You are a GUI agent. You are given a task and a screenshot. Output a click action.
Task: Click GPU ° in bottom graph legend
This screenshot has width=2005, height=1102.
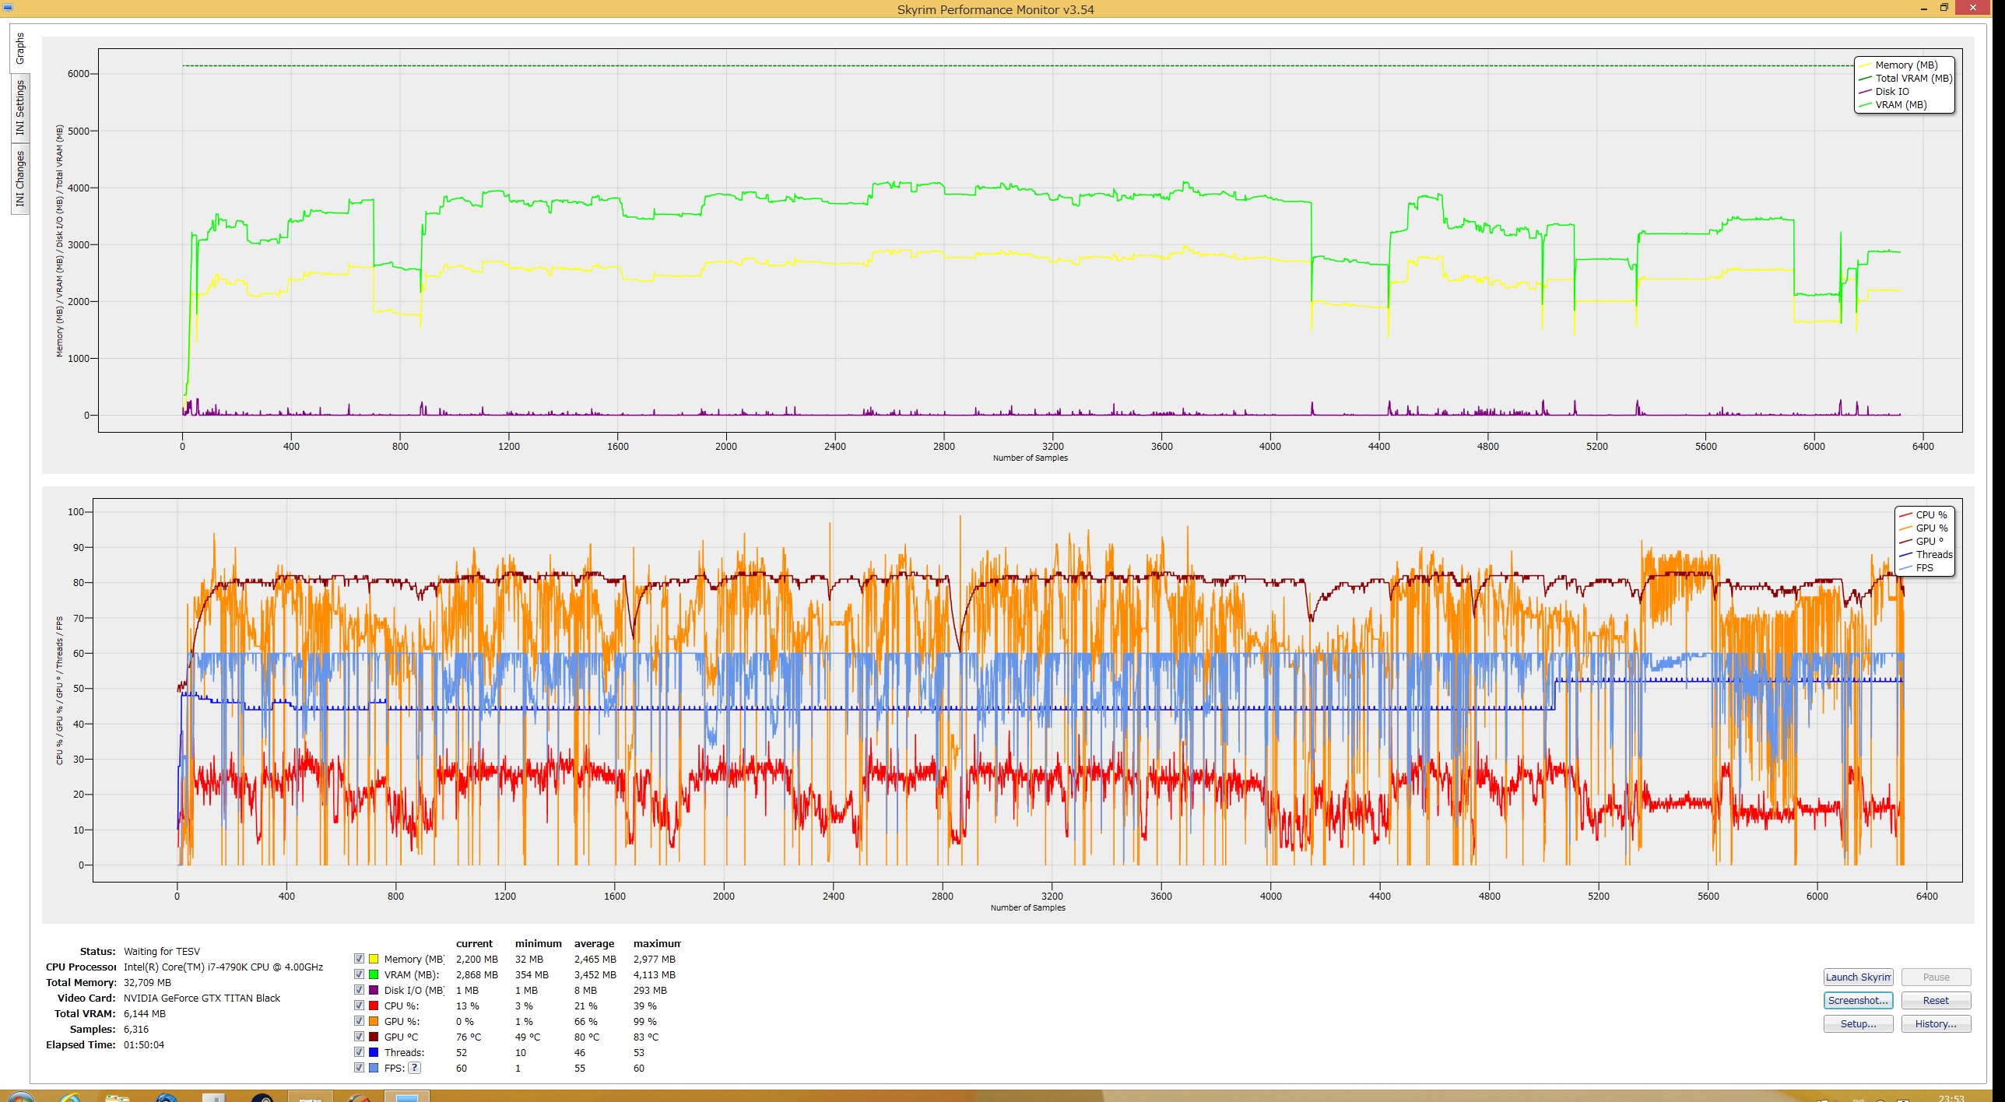tap(1930, 542)
